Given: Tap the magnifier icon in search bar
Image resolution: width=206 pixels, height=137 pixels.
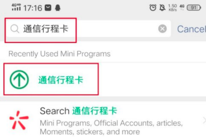Looking at the screenshot, I should pos(15,29).
